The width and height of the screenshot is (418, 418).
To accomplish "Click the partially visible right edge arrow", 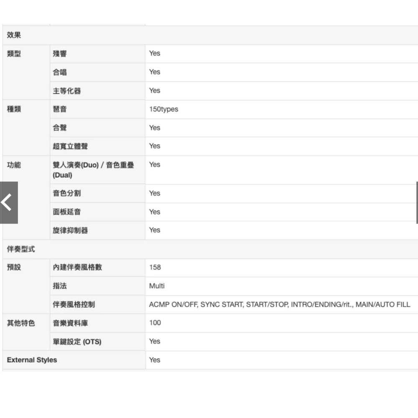I will click(x=417, y=203).
